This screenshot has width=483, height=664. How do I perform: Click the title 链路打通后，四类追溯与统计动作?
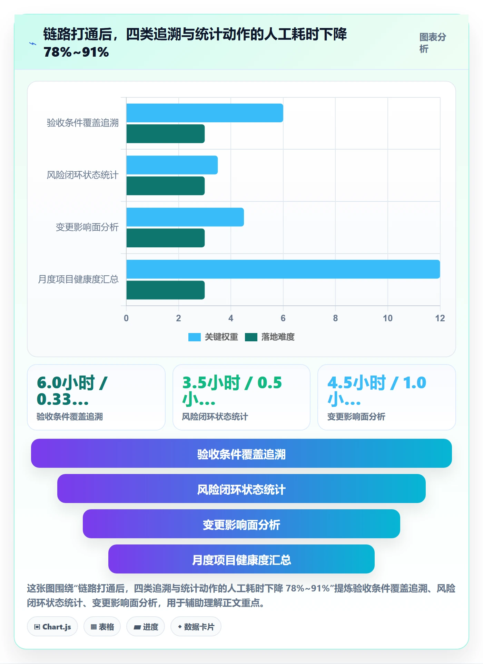195,43
